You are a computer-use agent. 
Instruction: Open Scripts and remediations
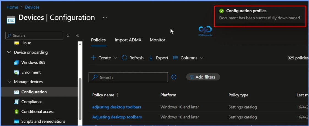43,121
